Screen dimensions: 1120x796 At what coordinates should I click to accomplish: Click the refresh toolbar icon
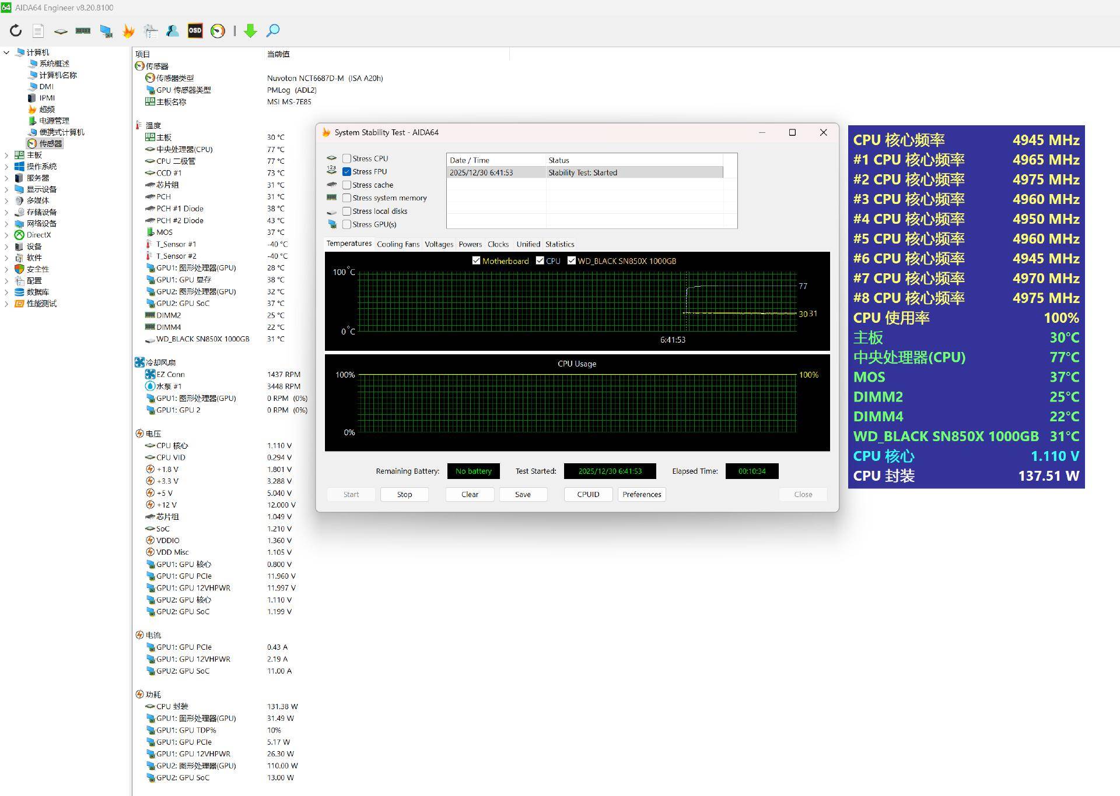pos(16,31)
